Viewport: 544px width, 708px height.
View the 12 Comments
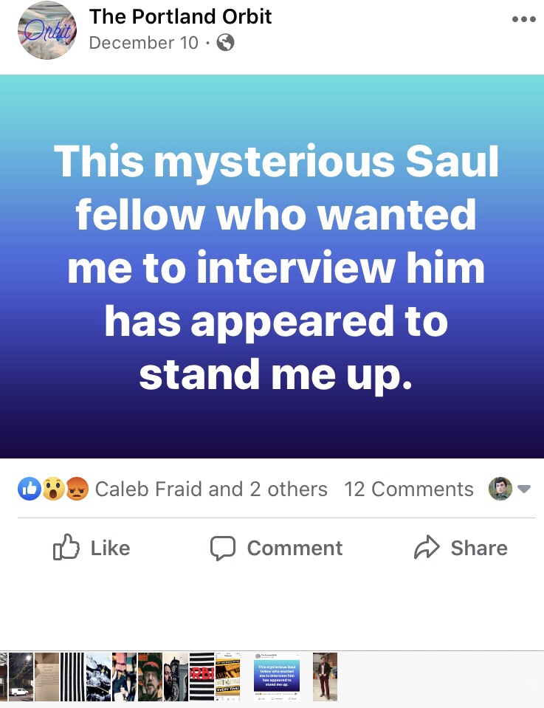[408, 489]
